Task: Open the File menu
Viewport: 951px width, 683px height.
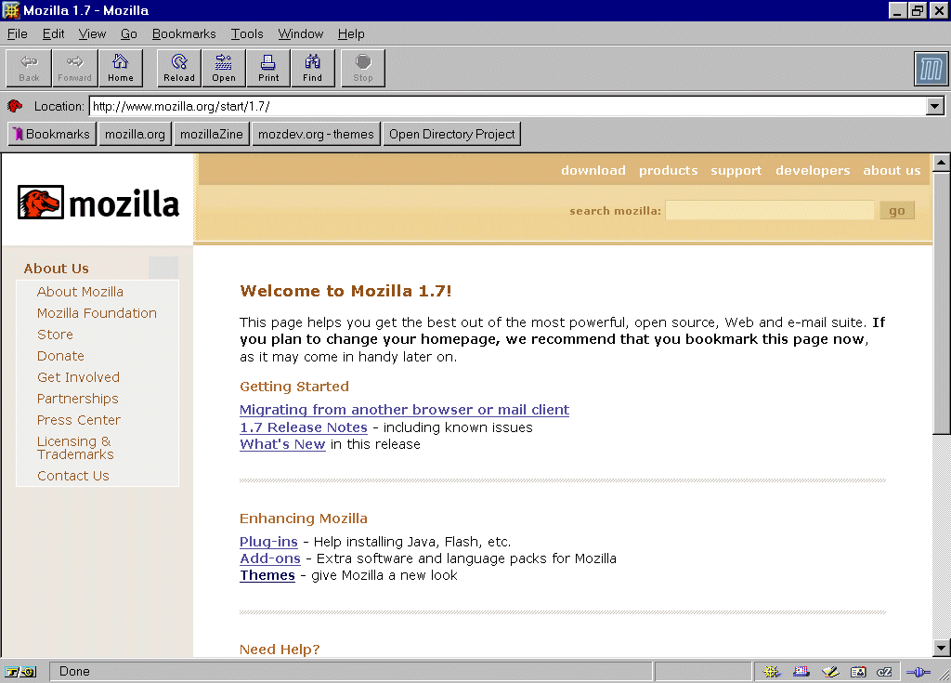Action: tap(17, 34)
